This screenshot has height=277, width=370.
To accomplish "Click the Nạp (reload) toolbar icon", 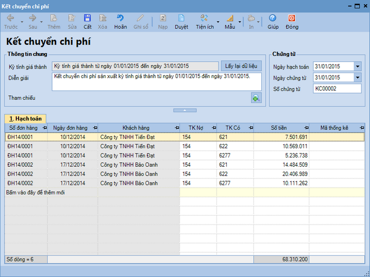I will [x=163, y=18].
